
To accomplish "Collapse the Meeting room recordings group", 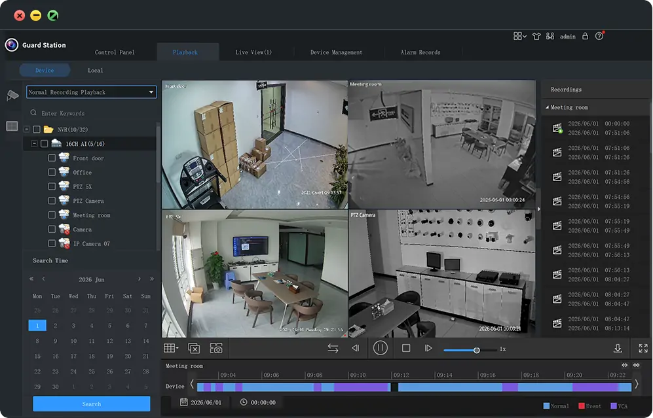I will click(547, 107).
